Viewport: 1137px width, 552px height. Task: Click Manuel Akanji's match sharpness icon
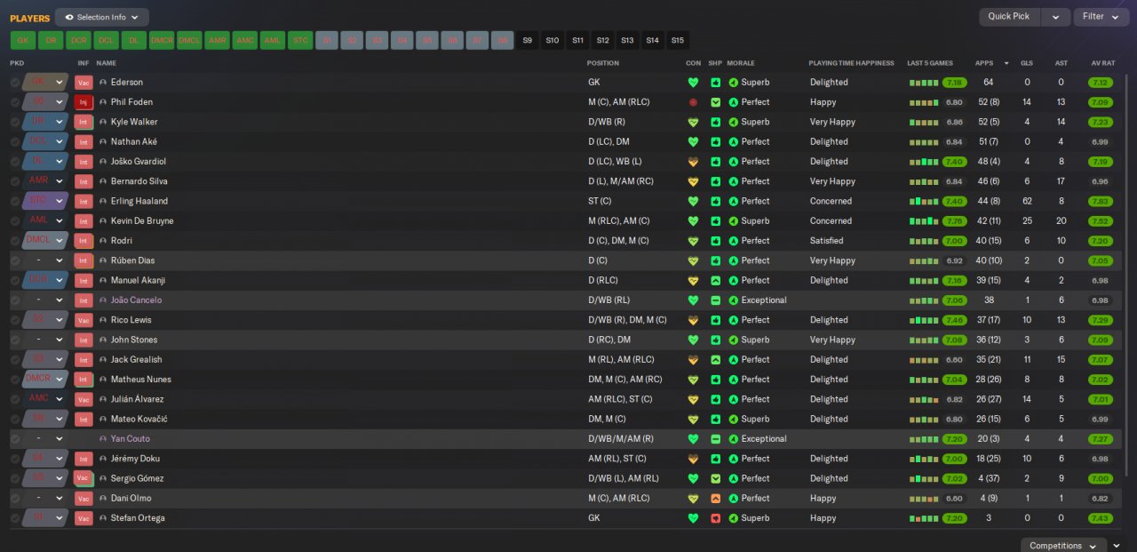[716, 280]
